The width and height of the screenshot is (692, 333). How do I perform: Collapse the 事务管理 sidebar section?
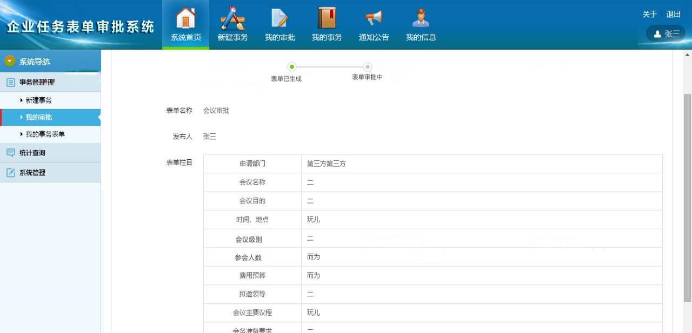[x=37, y=82]
